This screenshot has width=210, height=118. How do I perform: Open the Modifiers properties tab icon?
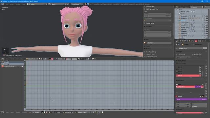click(194, 41)
